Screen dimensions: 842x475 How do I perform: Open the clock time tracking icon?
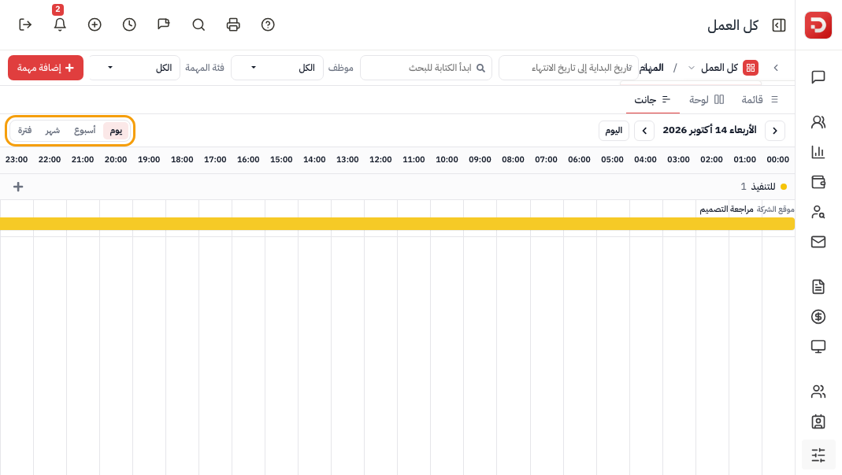129,24
